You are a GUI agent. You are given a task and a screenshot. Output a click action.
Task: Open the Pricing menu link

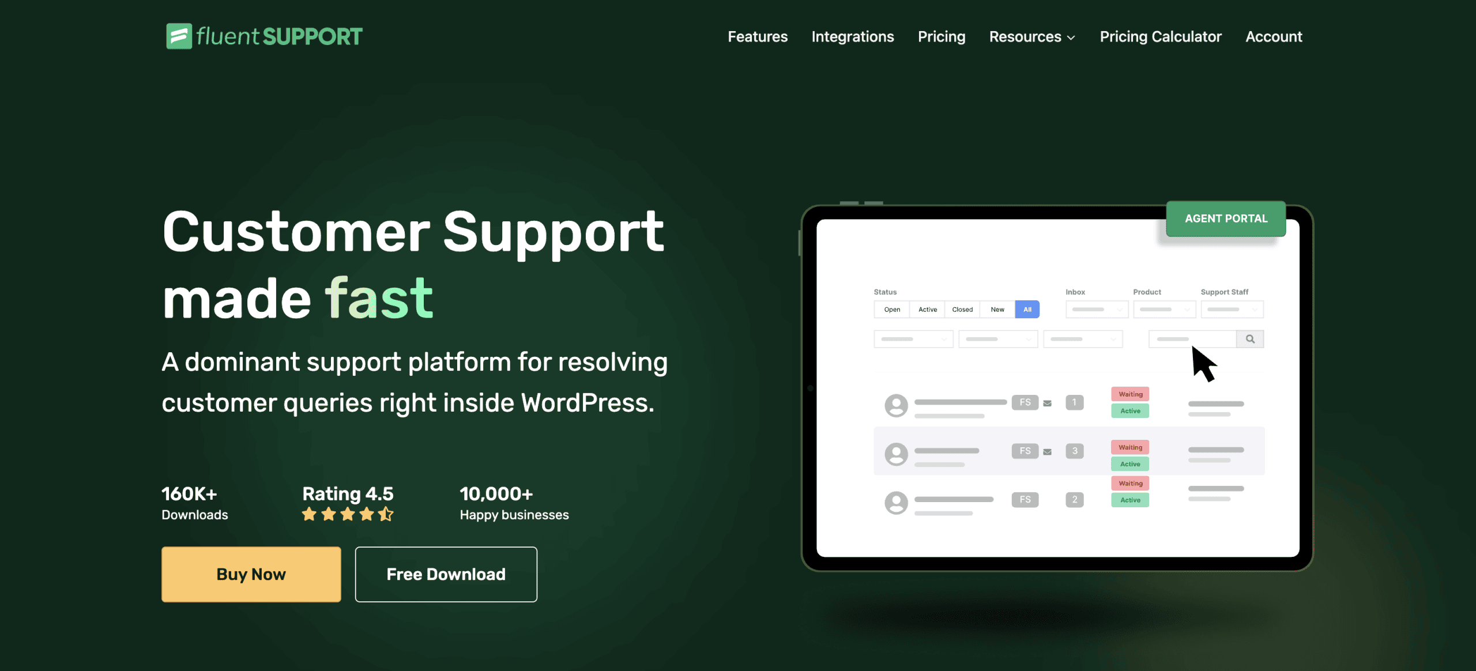[942, 36]
